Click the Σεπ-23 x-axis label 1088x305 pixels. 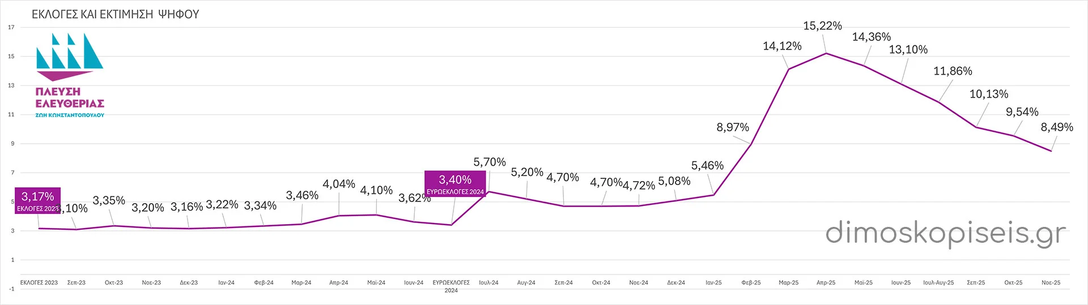point(76,282)
